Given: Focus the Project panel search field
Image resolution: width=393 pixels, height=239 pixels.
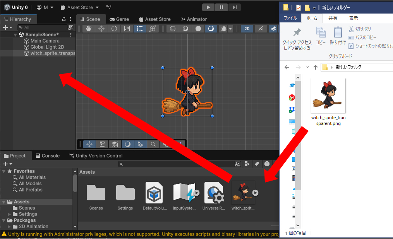Looking at the screenshot, I should point(176,164).
